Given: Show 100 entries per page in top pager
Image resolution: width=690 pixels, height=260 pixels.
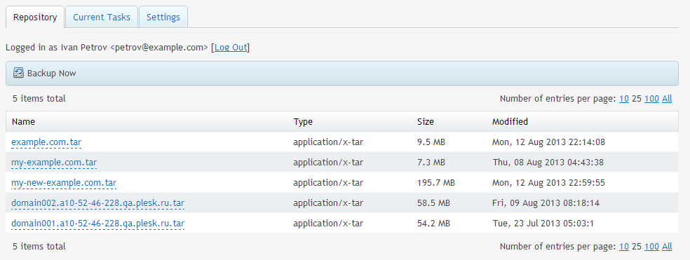Looking at the screenshot, I should point(651,99).
